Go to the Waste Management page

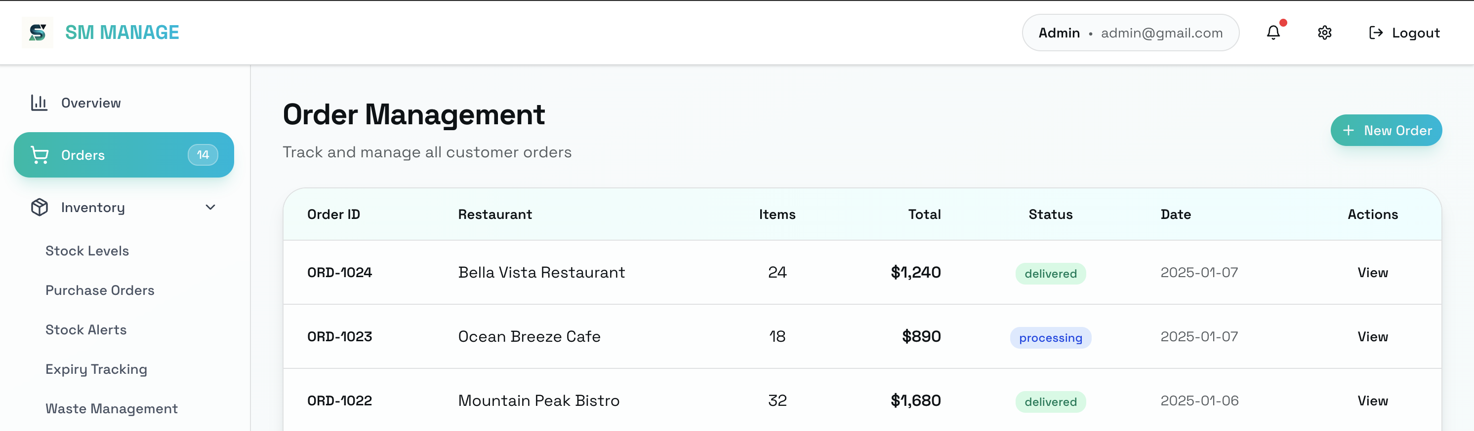click(112, 408)
